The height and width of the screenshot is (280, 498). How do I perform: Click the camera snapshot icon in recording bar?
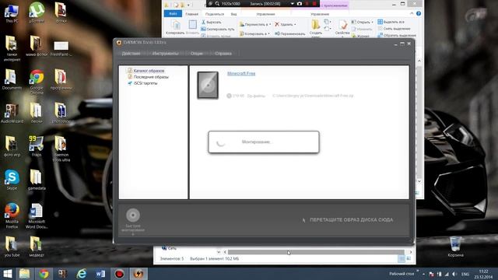(x=299, y=4)
